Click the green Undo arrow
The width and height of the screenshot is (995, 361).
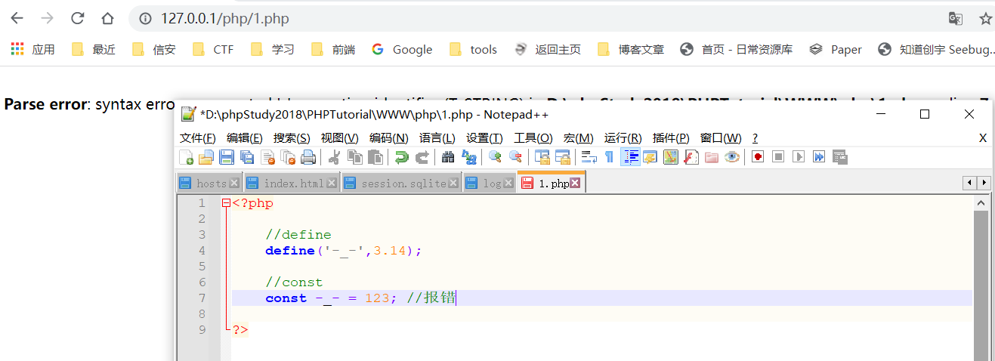401,156
